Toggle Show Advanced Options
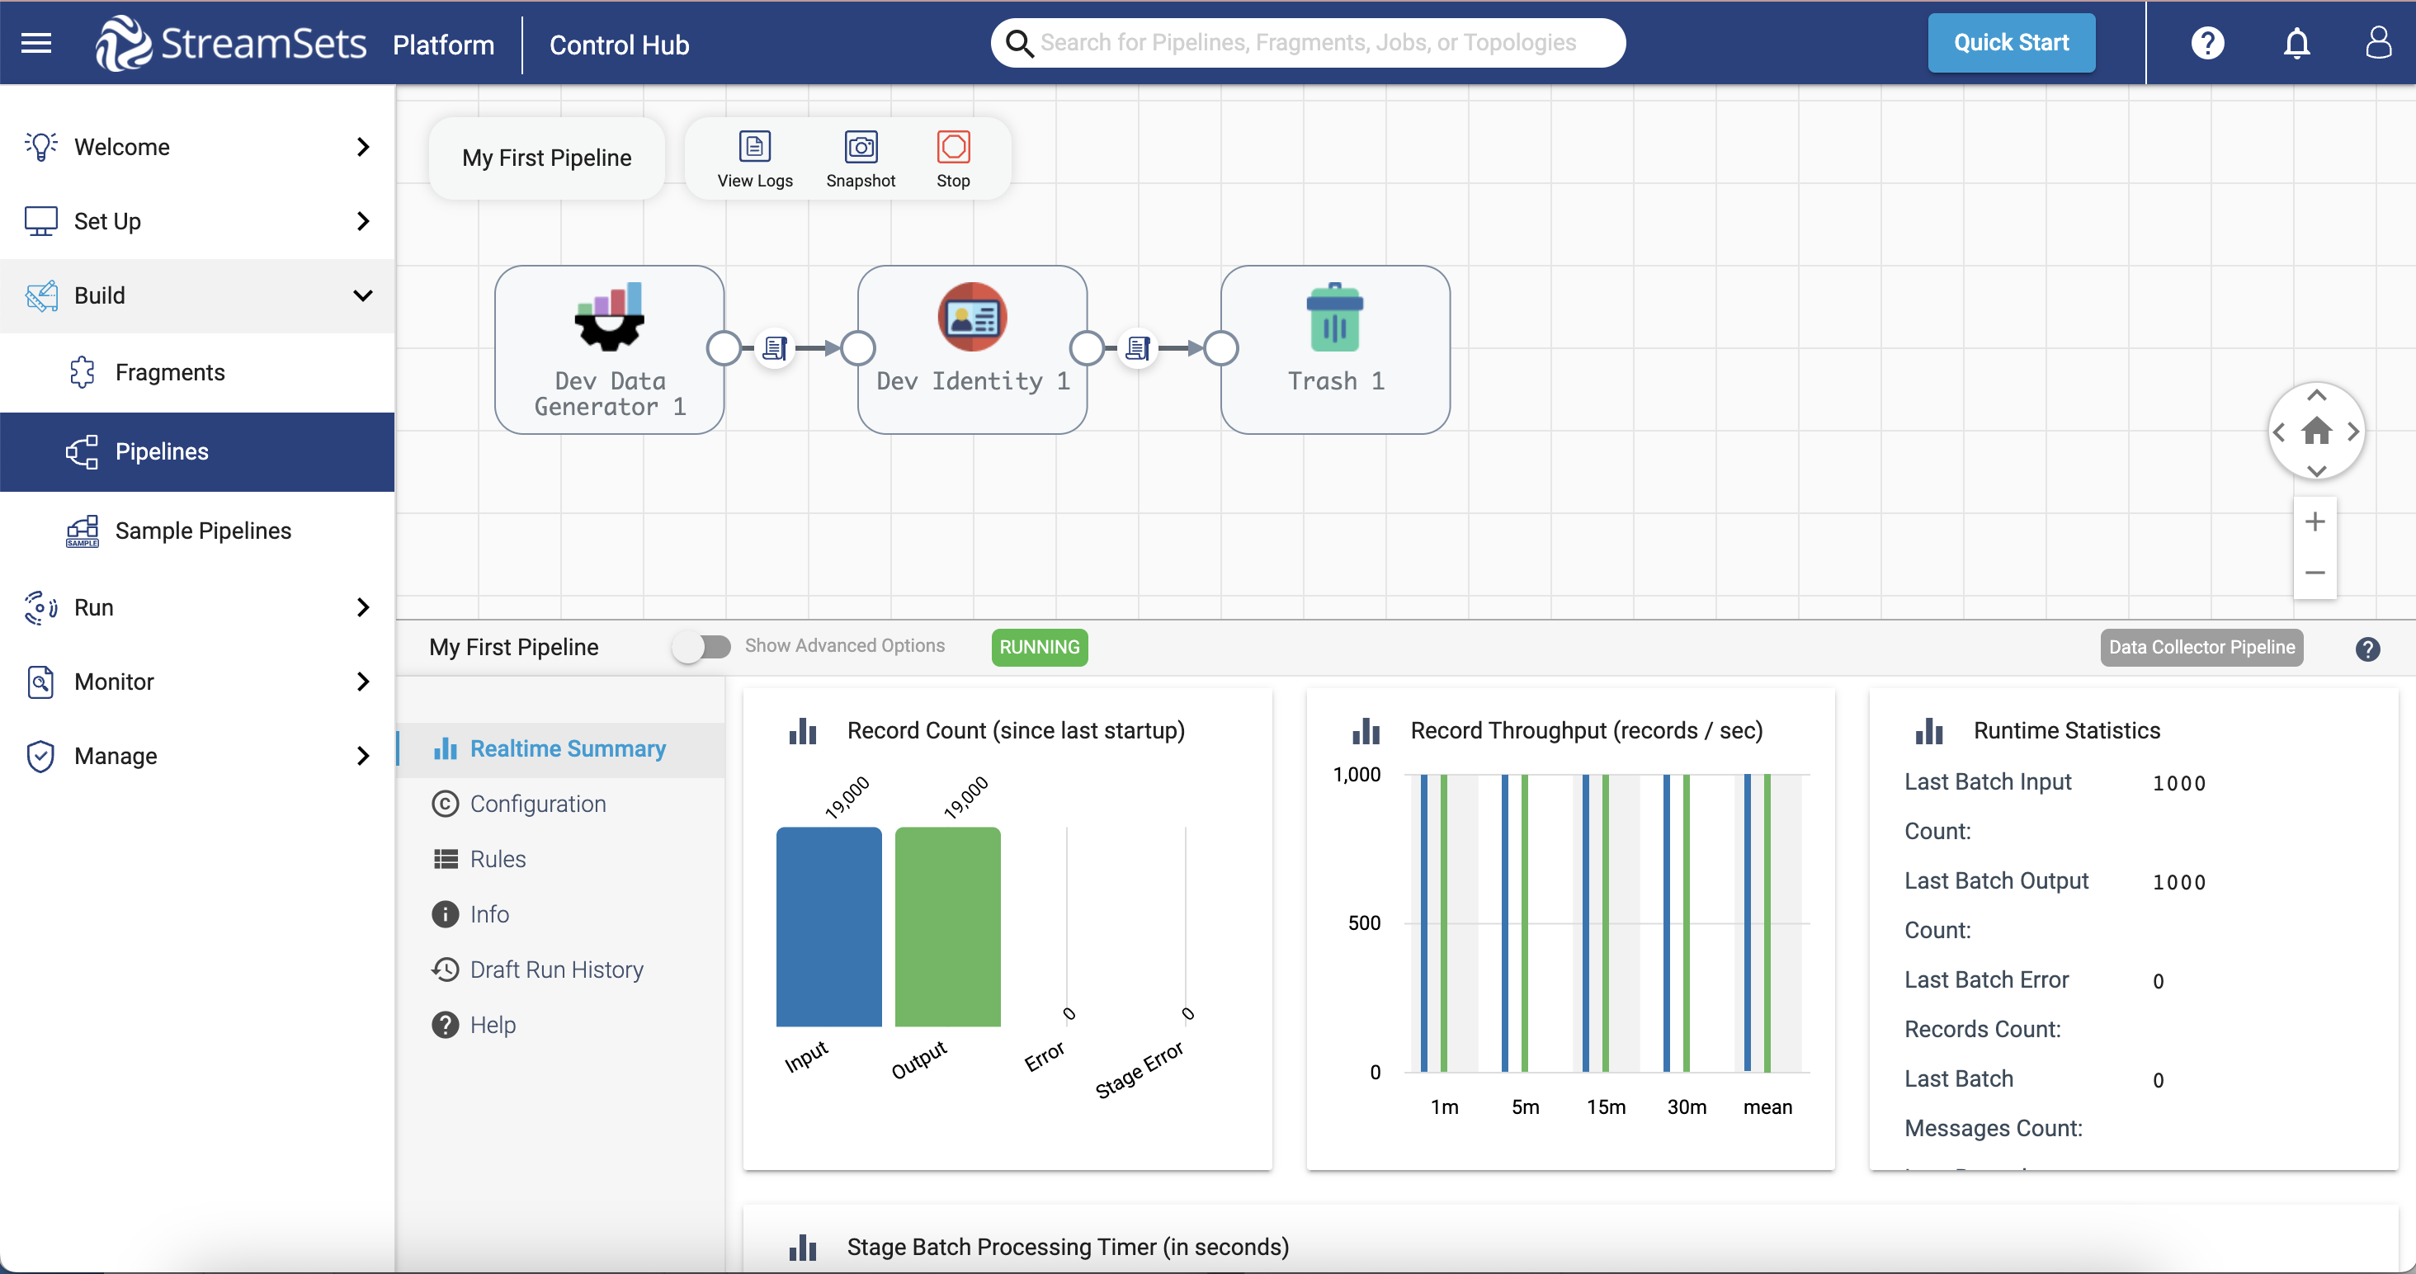 tap(701, 646)
